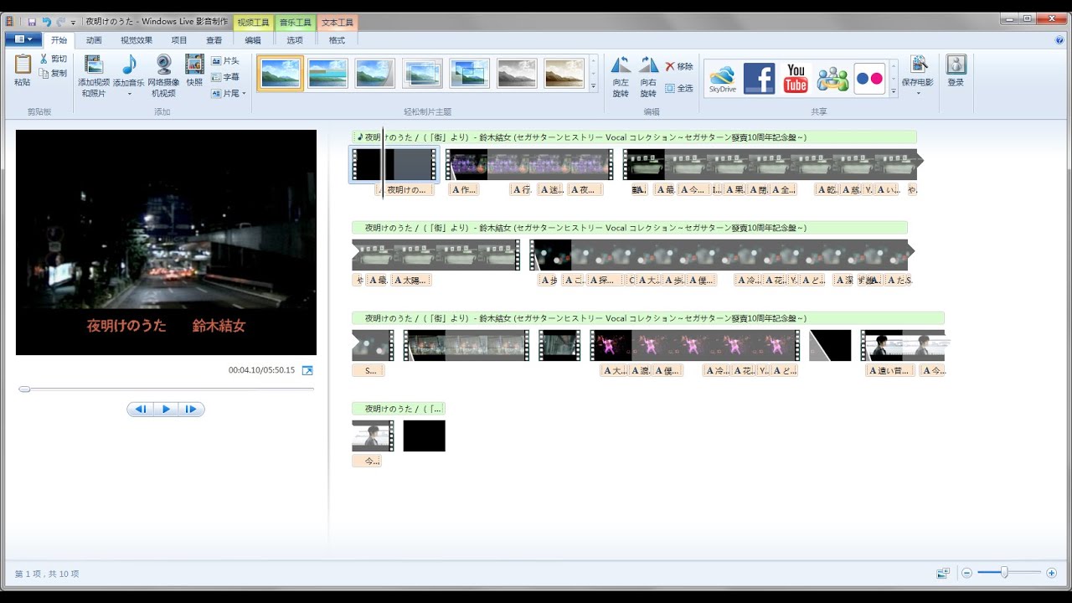Open the Project (项目) tab
Screen dimensions: 1072x603
click(x=179, y=40)
